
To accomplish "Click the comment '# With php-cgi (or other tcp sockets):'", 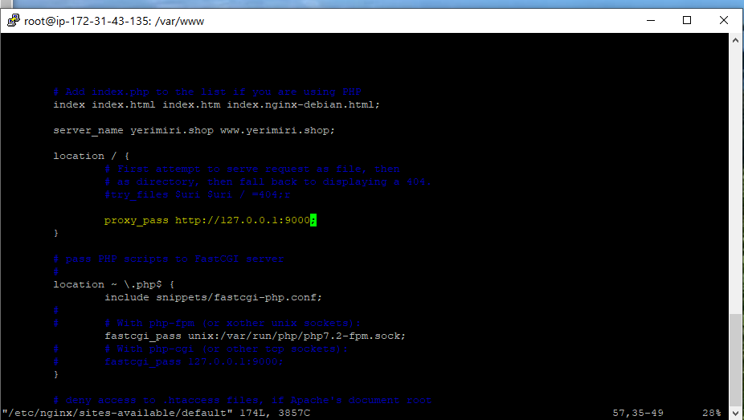I will point(226,349).
